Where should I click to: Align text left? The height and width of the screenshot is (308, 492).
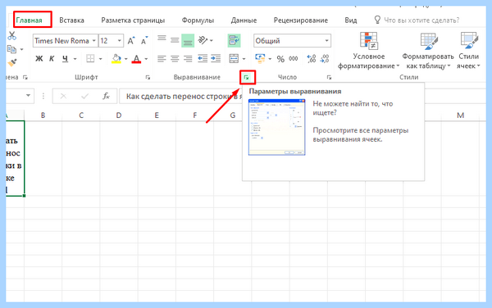(x=162, y=59)
